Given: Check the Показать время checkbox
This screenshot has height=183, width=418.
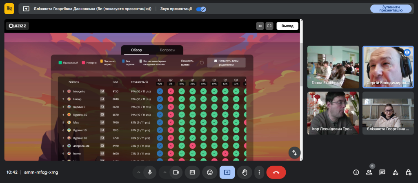Looking at the screenshot, I should (202, 63).
